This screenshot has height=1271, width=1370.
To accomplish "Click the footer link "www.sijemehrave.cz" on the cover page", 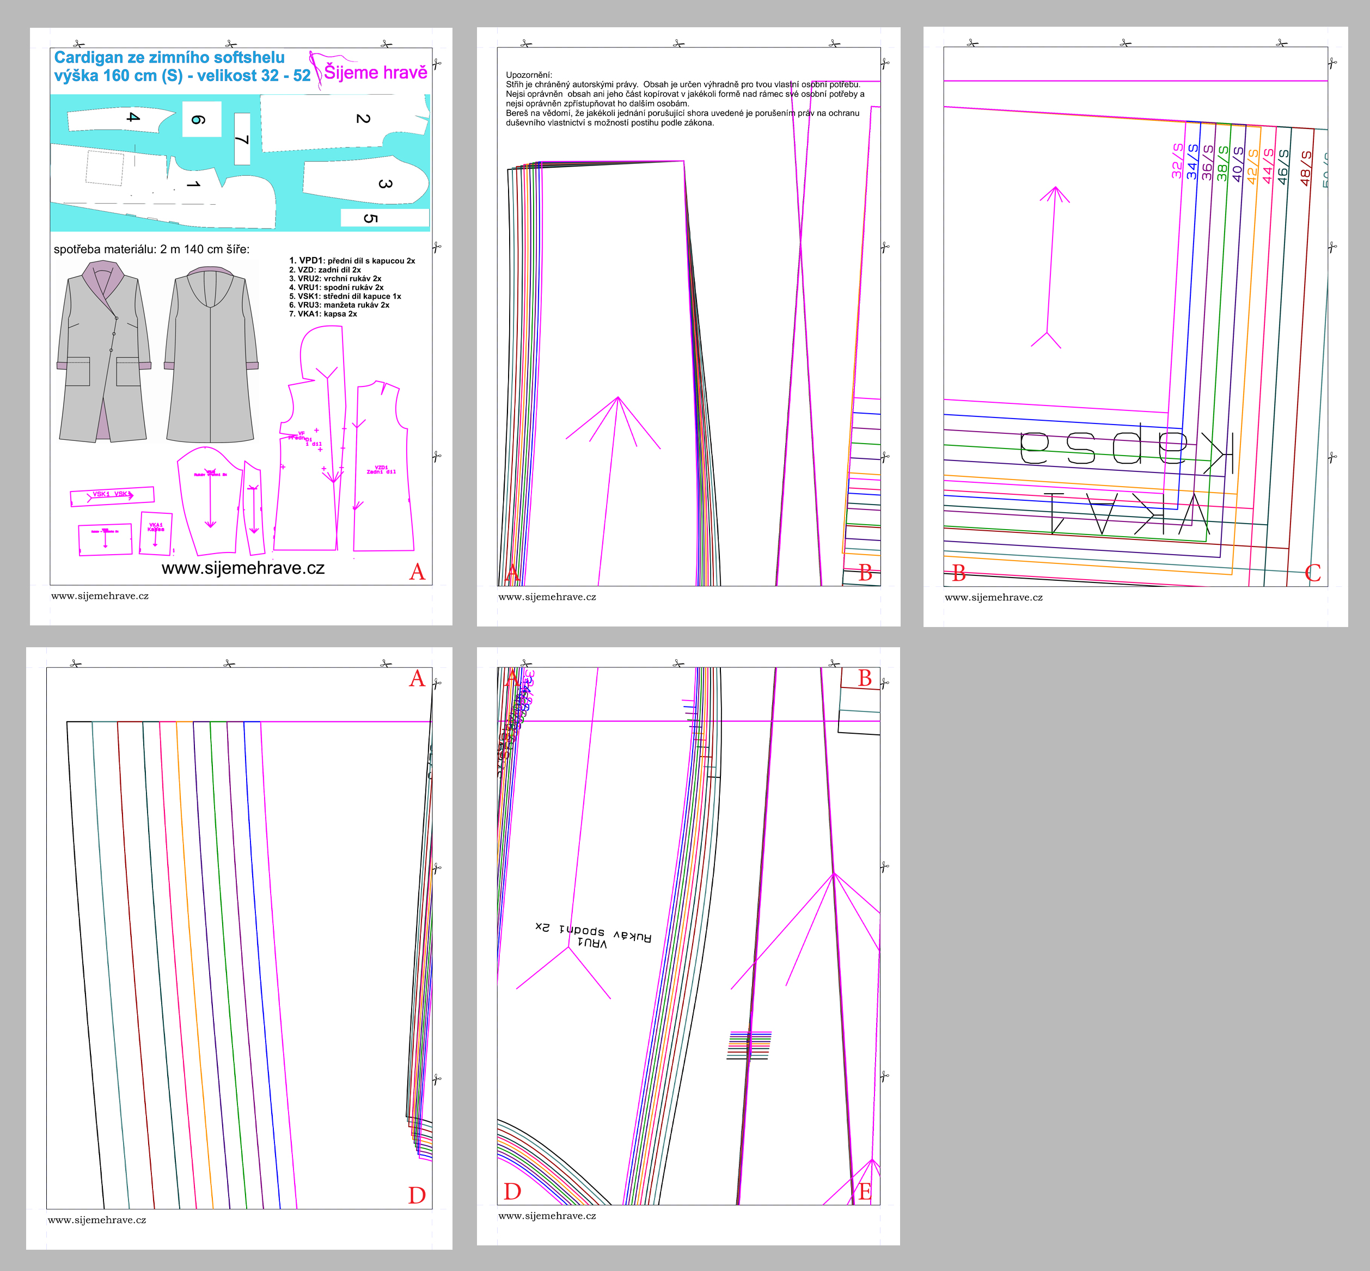I will (100, 596).
